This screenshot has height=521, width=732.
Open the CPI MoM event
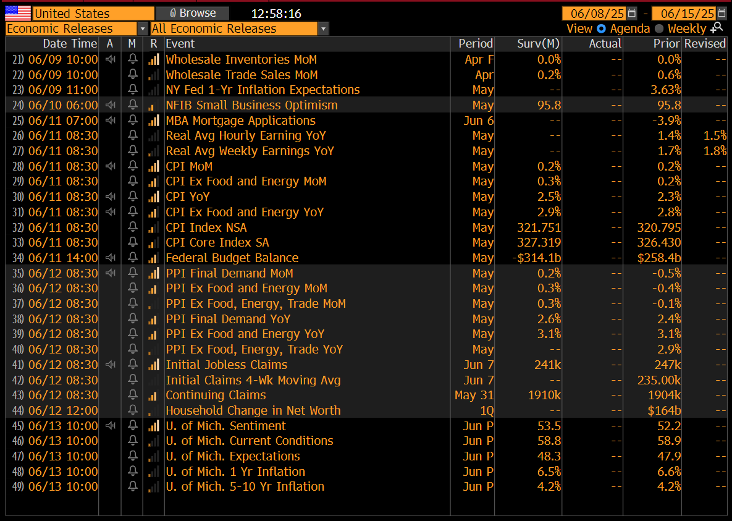tap(189, 166)
